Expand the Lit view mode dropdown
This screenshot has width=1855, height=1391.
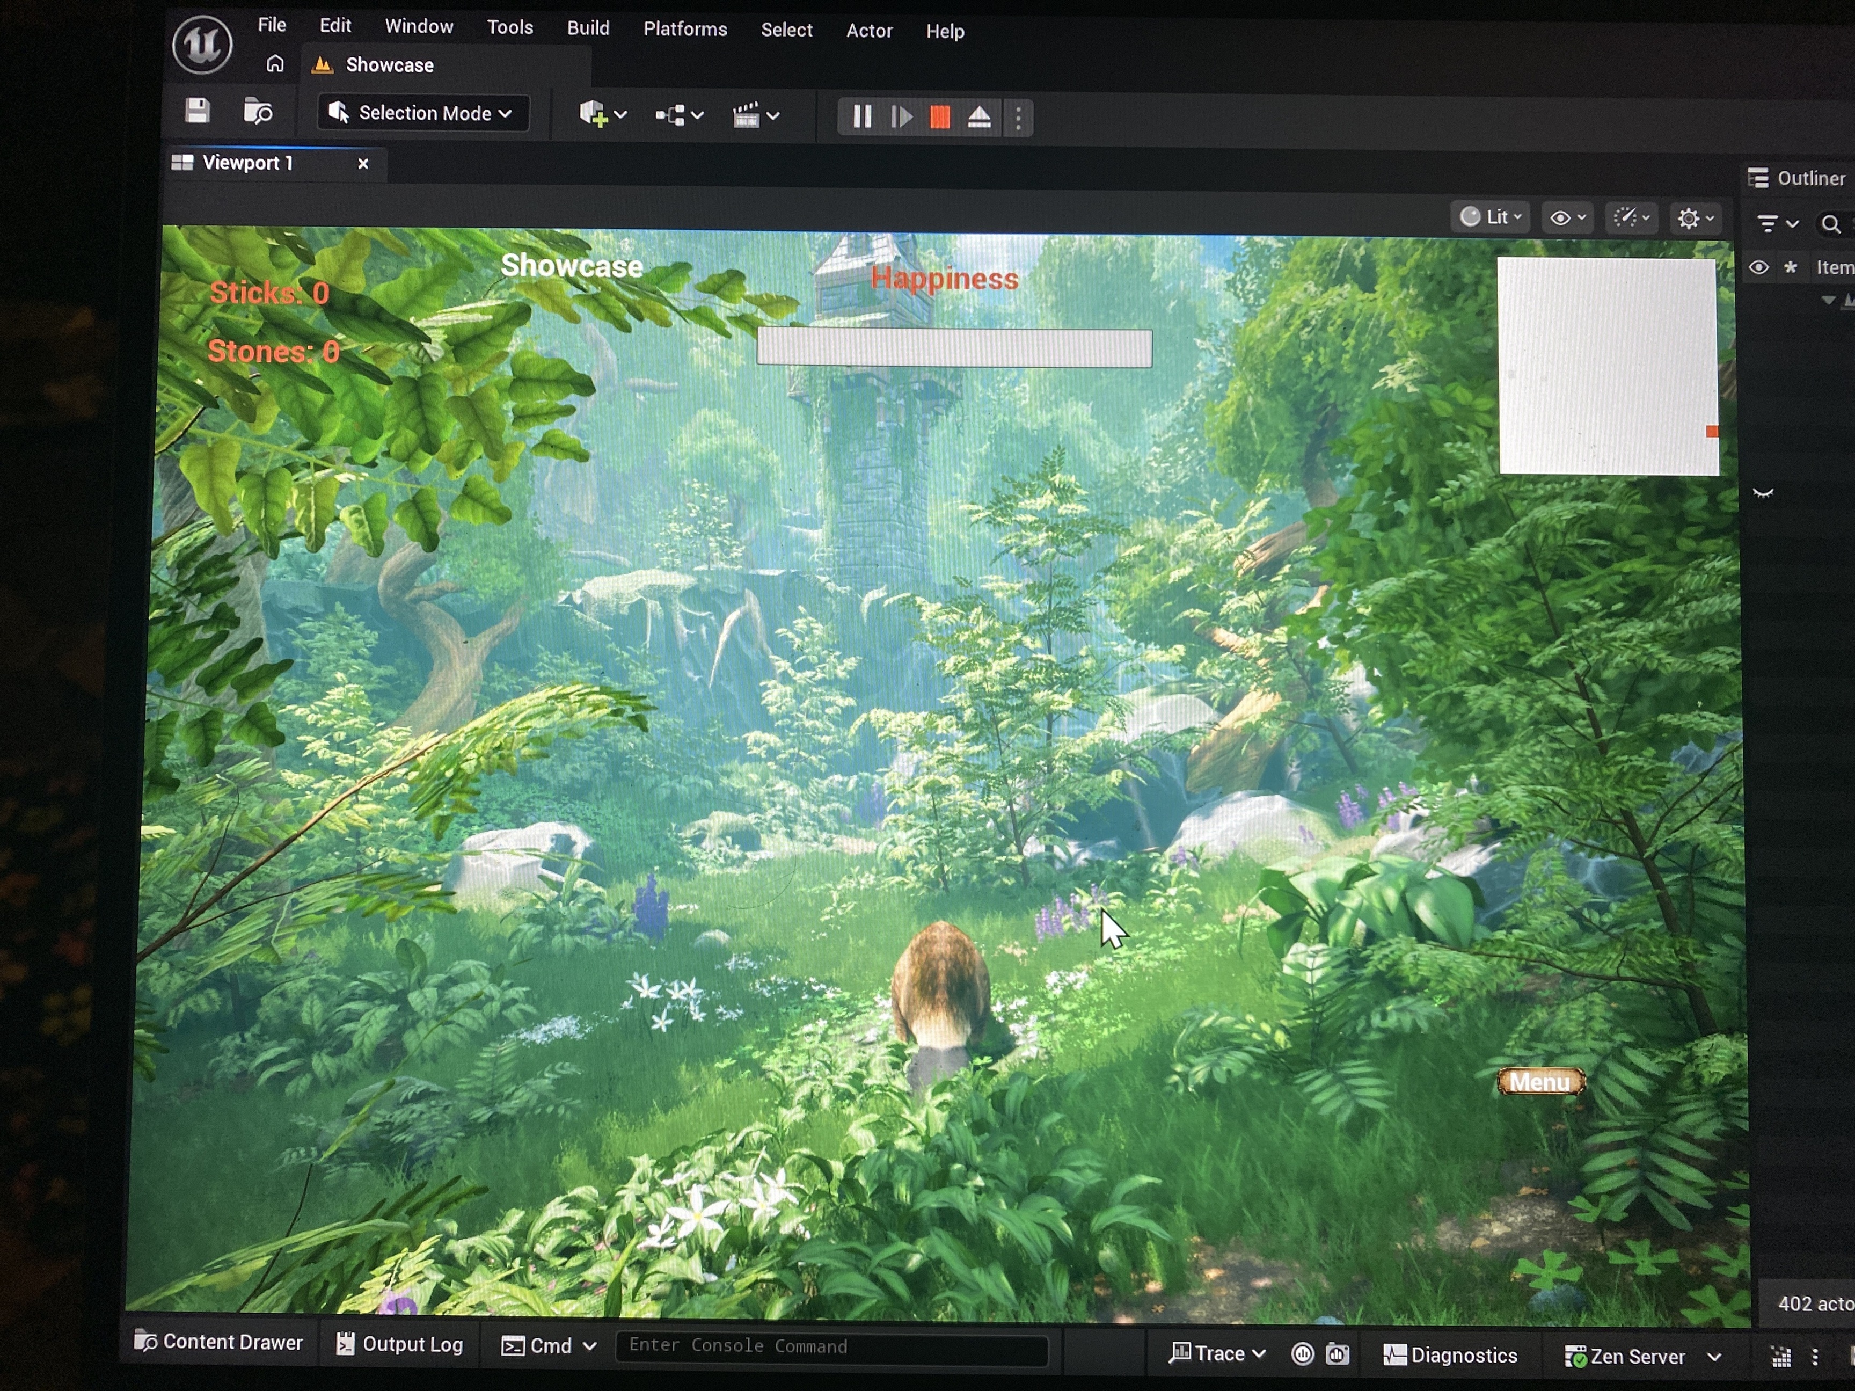(1490, 217)
